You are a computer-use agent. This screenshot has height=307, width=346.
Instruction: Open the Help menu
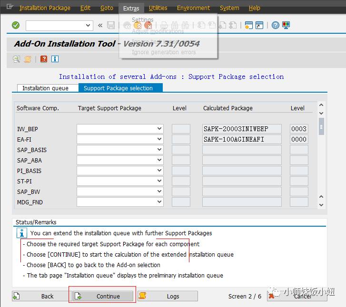(x=255, y=8)
